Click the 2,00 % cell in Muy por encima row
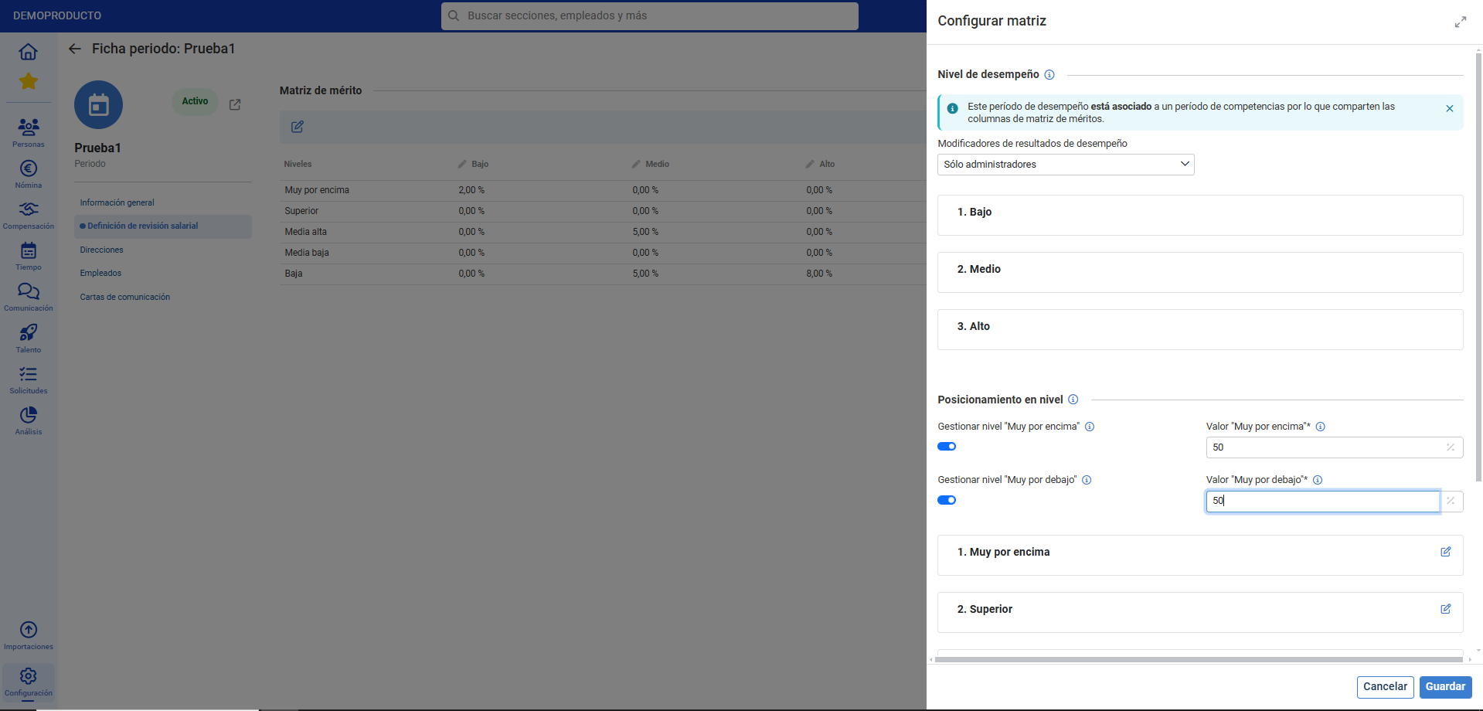Image resolution: width=1483 pixels, height=711 pixels. [x=471, y=190]
